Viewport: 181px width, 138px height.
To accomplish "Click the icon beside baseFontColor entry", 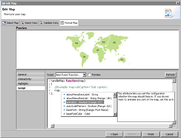I will pyautogui.click(x=64, y=114).
